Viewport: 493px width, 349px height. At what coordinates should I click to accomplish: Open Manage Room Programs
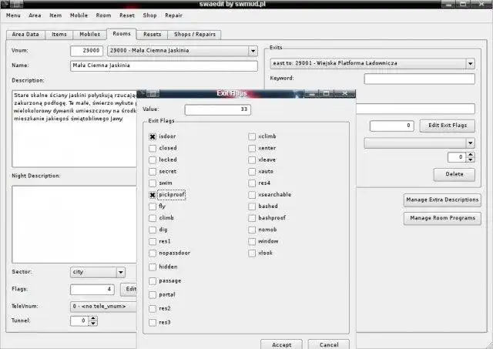[442, 218]
